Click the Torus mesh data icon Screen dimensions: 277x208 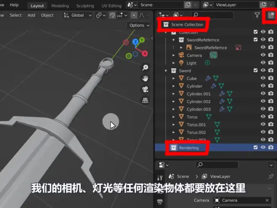[x=209, y=116]
